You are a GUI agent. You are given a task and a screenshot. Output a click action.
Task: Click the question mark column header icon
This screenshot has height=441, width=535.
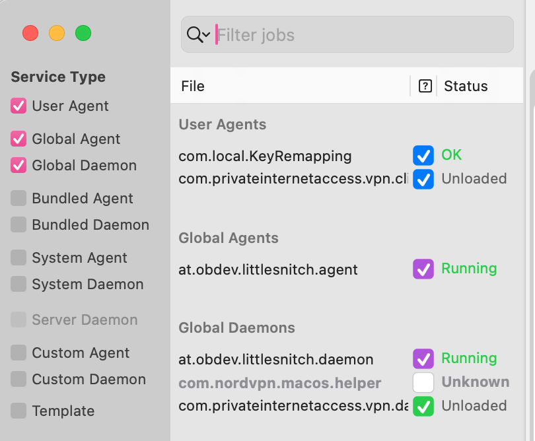[x=425, y=86]
